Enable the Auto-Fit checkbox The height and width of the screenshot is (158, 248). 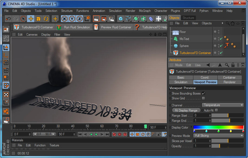(217, 110)
